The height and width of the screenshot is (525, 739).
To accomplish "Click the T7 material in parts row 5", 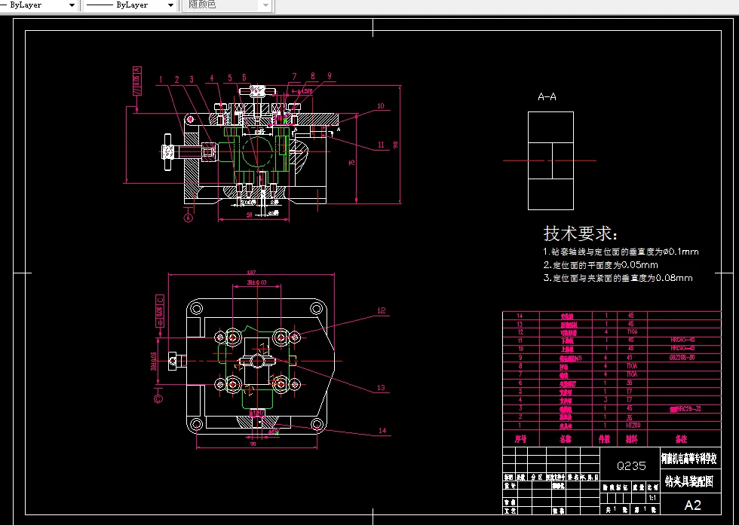I will click(629, 391).
